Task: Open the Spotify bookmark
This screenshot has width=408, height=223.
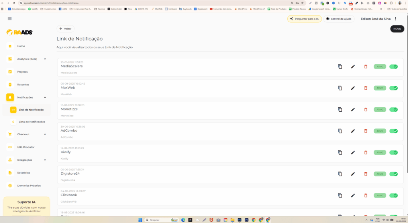Action: pos(33,9)
